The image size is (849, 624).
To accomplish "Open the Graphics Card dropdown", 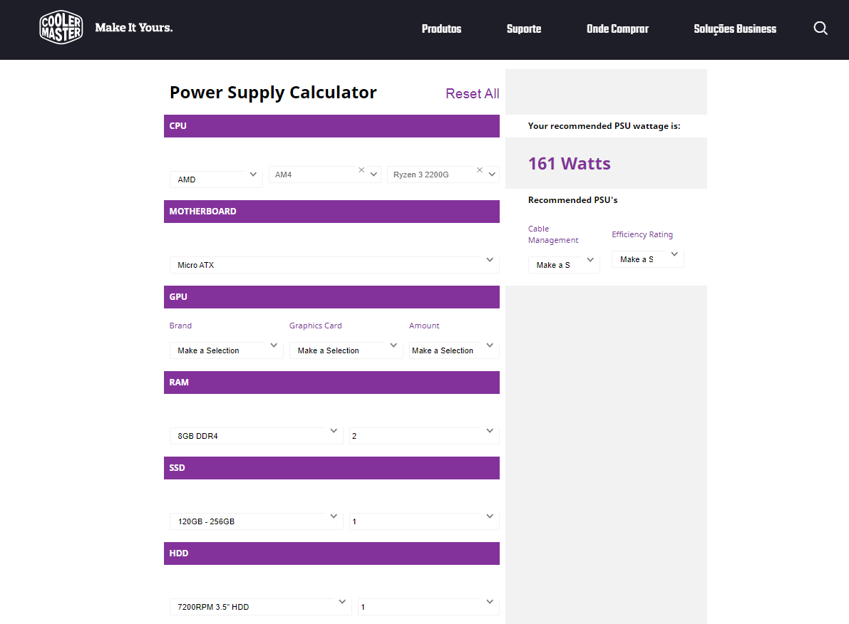I will click(346, 350).
